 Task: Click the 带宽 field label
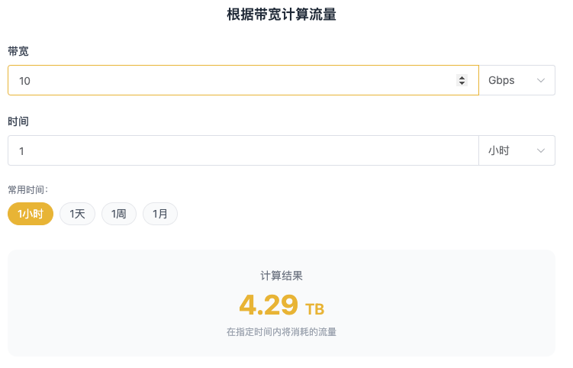coord(18,51)
